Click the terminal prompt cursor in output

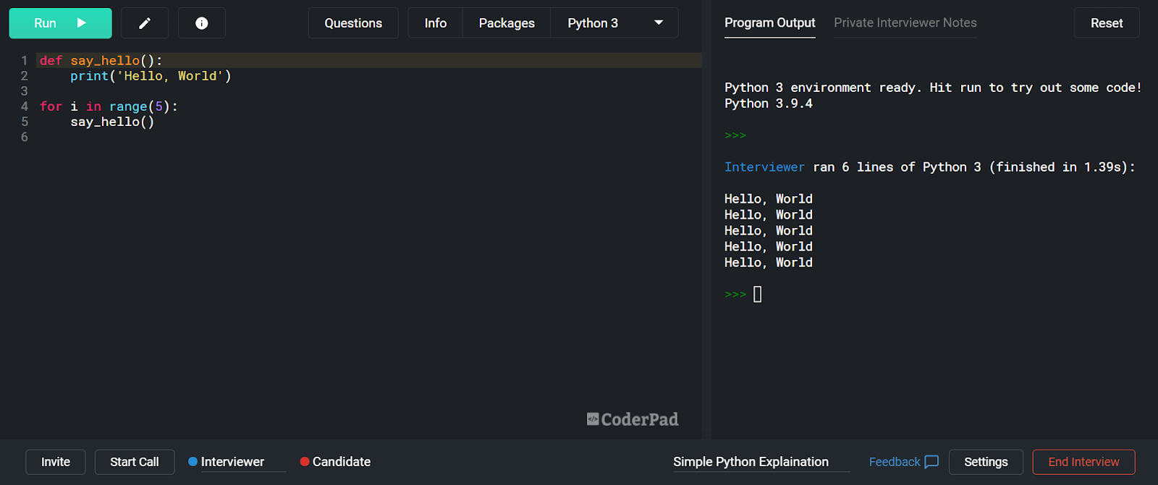[x=758, y=294]
